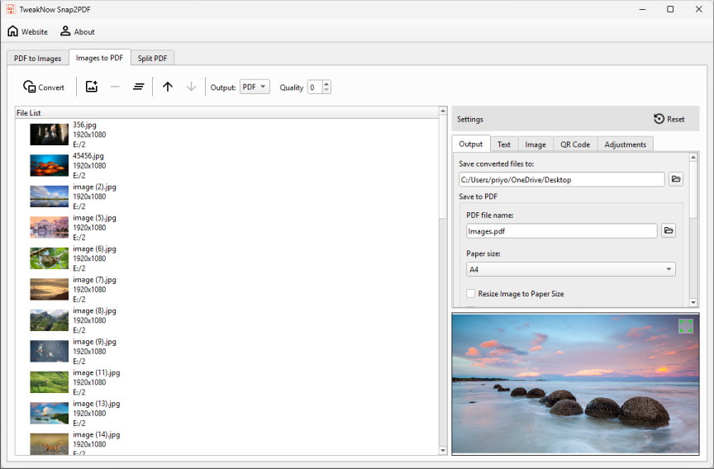Viewport: 714px width, 469px height.
Task: Maximize the Snap2PDF window
Action: coord(670,9)
